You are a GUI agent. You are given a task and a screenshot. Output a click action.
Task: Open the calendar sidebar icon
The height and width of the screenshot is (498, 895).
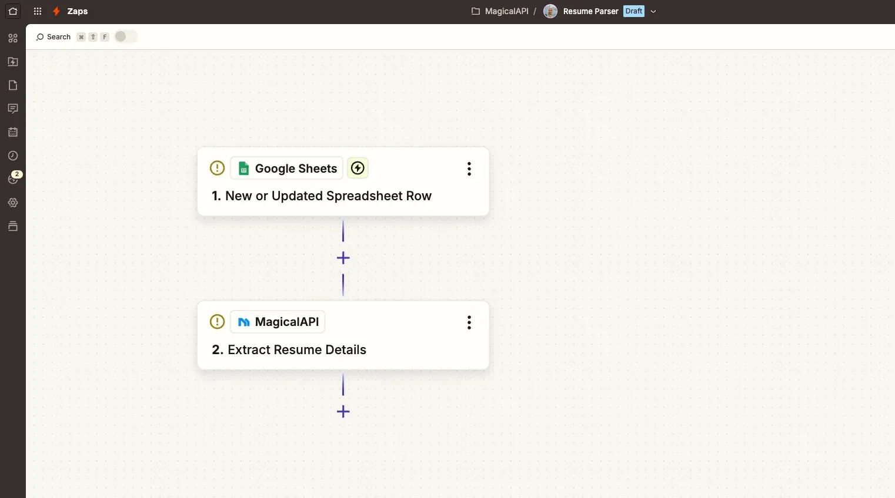pos(13,132)
